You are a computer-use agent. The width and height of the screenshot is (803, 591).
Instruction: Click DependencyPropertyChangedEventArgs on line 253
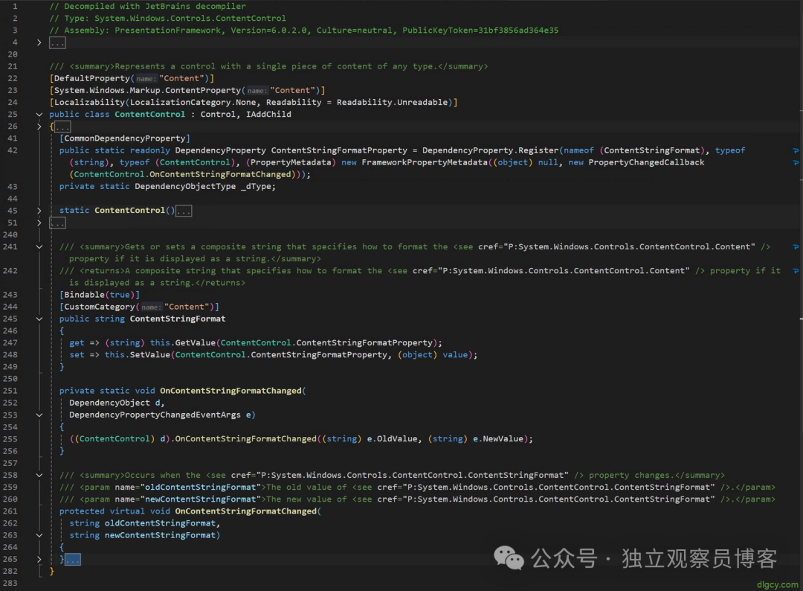(x=155, y=415)
